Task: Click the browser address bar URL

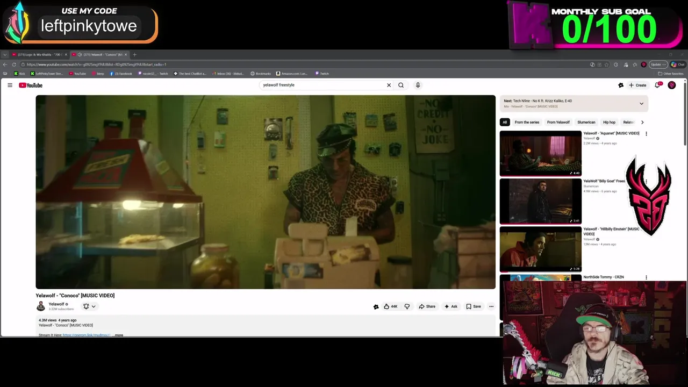Action: click(97, 64)
